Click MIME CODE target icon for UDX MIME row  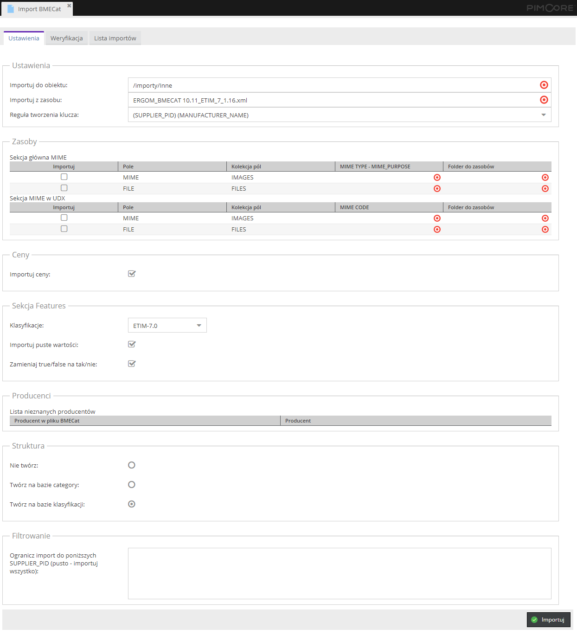[437, 218]
